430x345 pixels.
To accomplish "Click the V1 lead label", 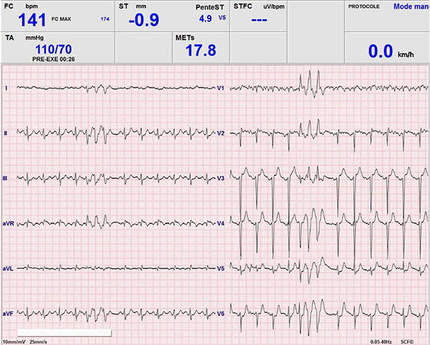I will tap(221, 88).
